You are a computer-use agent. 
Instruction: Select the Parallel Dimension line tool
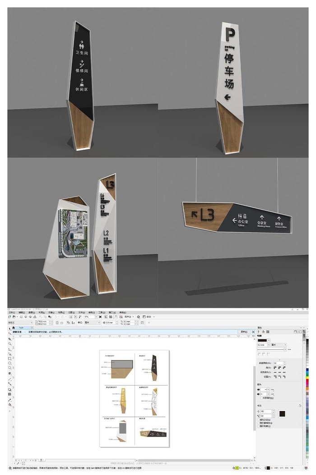(10, 379)
